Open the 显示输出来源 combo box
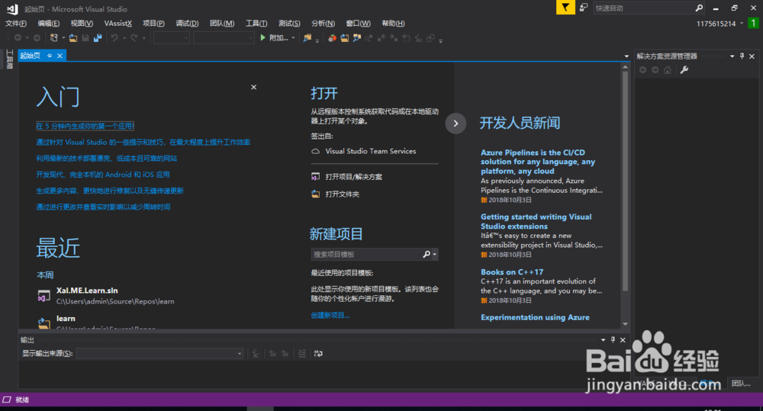This screenshot has width=763, height=411. 159,354
